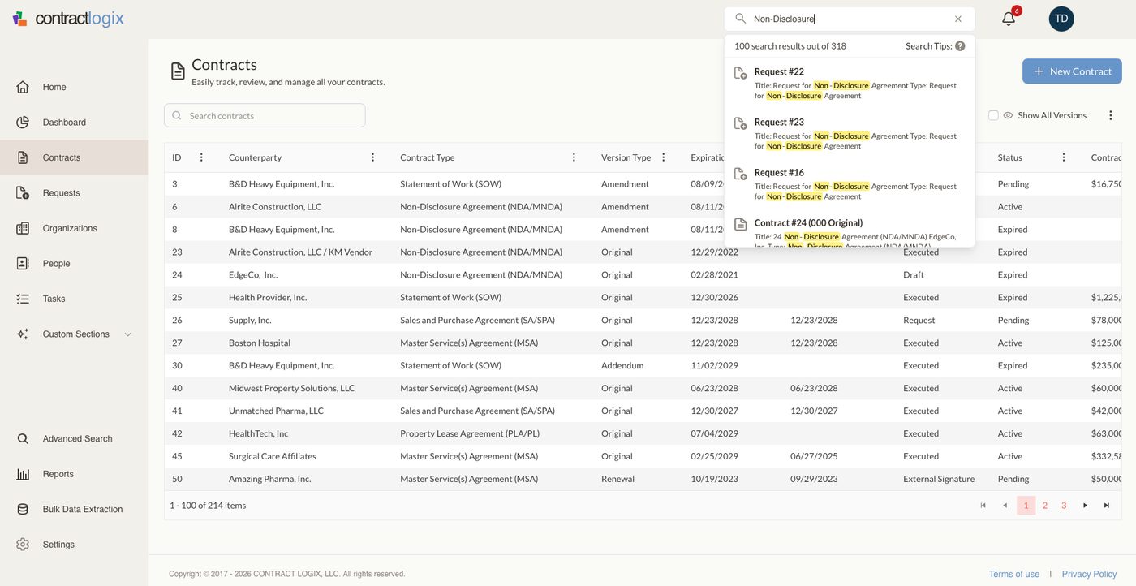Open search result Request #23
1136x586 pixels.
click(850, 133)
